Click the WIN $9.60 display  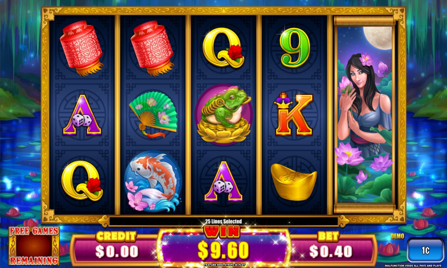[223, 247]
